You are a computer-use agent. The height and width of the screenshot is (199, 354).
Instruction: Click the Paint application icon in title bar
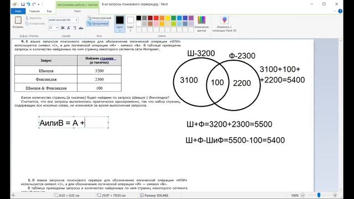[15, 4]
